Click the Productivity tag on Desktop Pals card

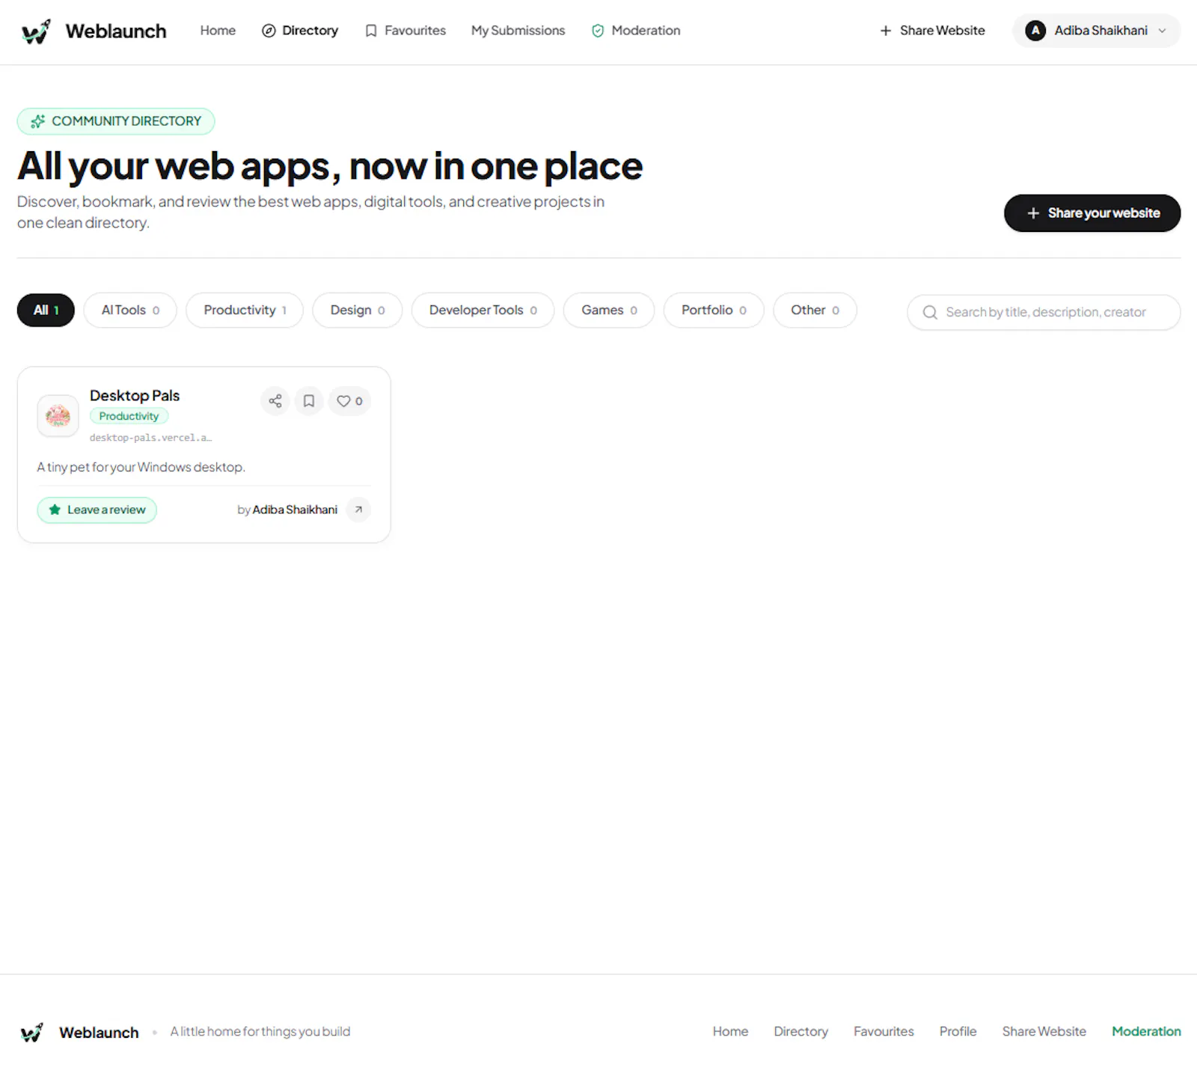click(x=129, y=416)
